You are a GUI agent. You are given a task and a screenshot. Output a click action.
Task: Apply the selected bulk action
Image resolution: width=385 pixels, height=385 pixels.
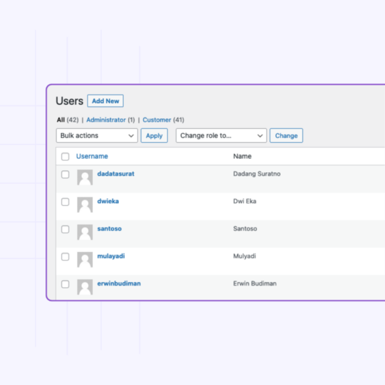(x=154, y=136)
